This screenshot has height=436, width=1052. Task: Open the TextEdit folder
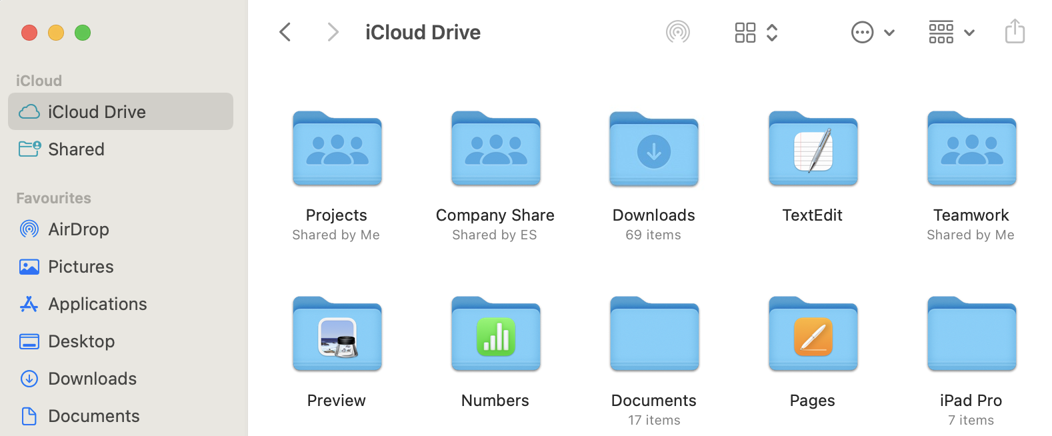(x=813, y=149)
